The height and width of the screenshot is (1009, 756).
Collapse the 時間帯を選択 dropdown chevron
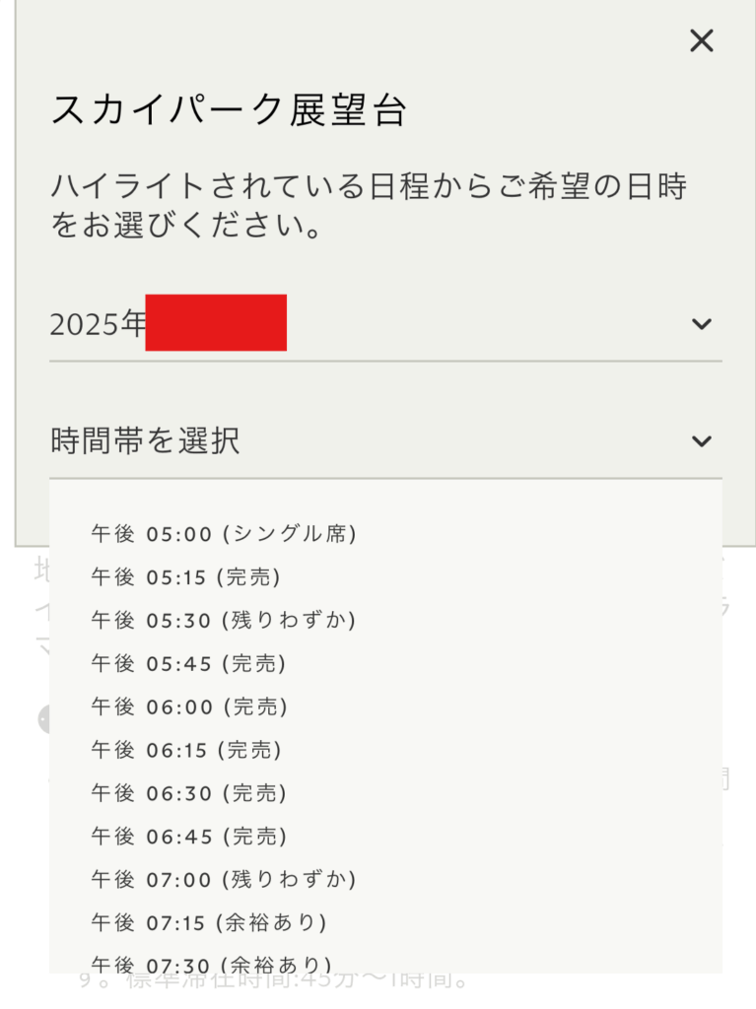pos(701,441)
